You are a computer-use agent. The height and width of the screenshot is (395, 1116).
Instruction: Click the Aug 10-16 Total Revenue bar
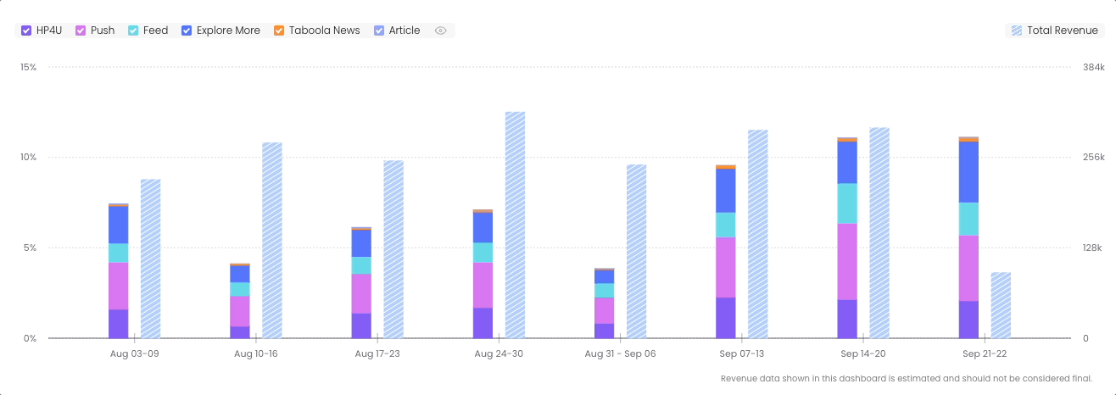(x=272, y=240)
